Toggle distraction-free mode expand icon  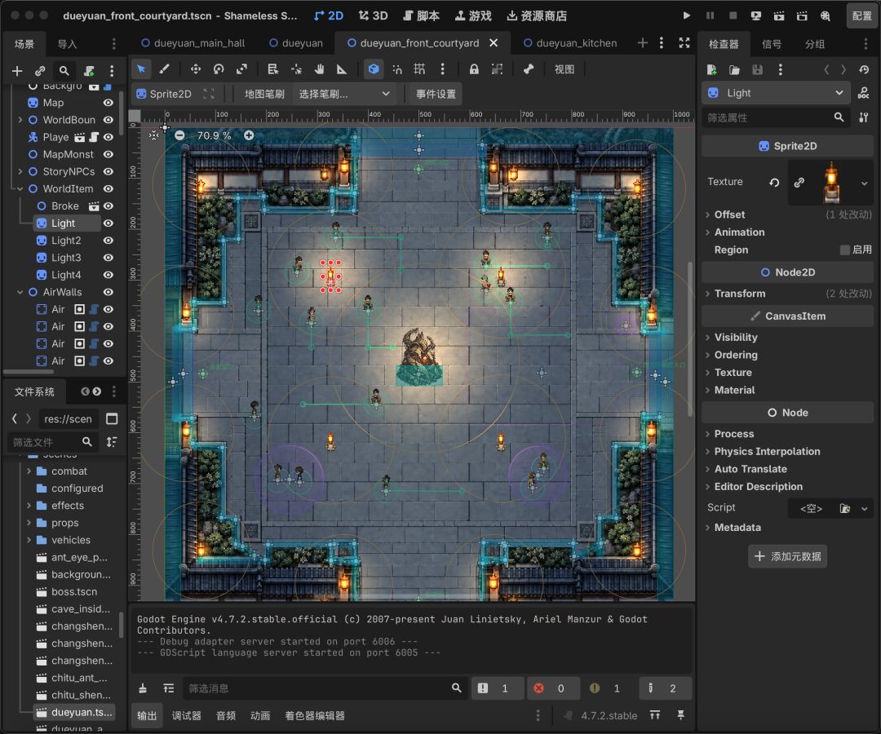684,42
